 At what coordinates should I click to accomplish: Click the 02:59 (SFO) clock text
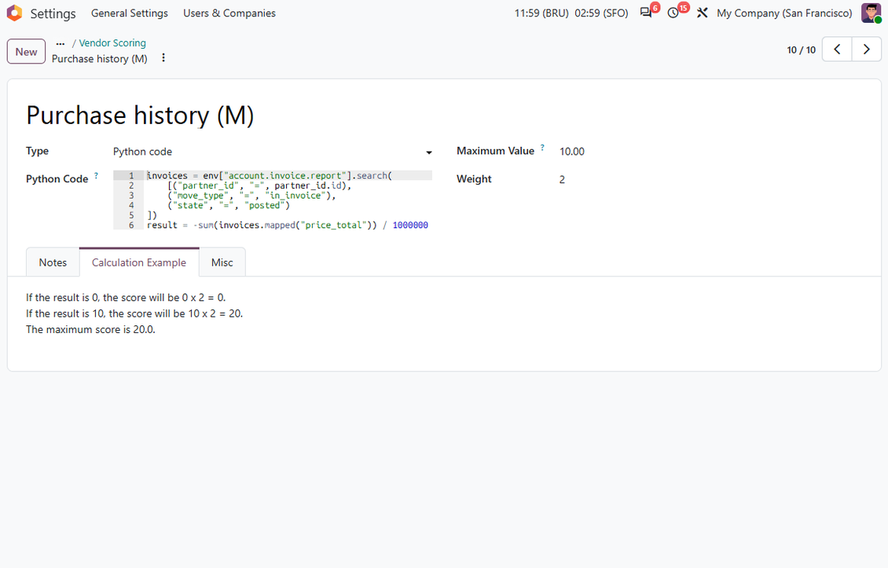601,13
